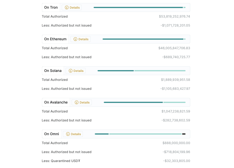Click the Solana dark issued bar segment
Viewport: 234px width, 168px height.
[x=116, y=71]
